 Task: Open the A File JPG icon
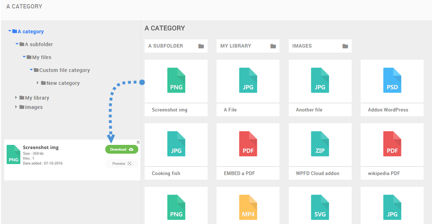click(x=248, y=80)
